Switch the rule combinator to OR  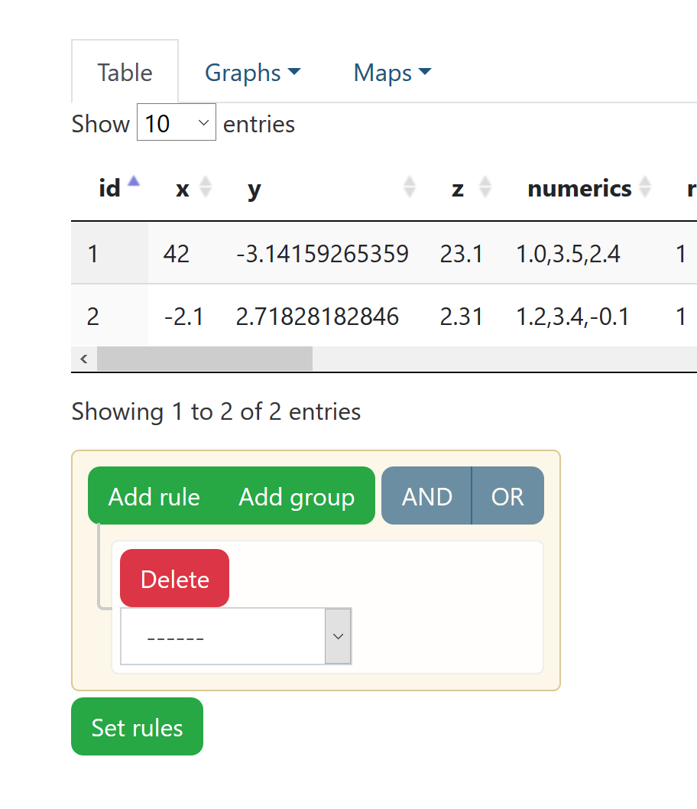click(x=507, y=495)
